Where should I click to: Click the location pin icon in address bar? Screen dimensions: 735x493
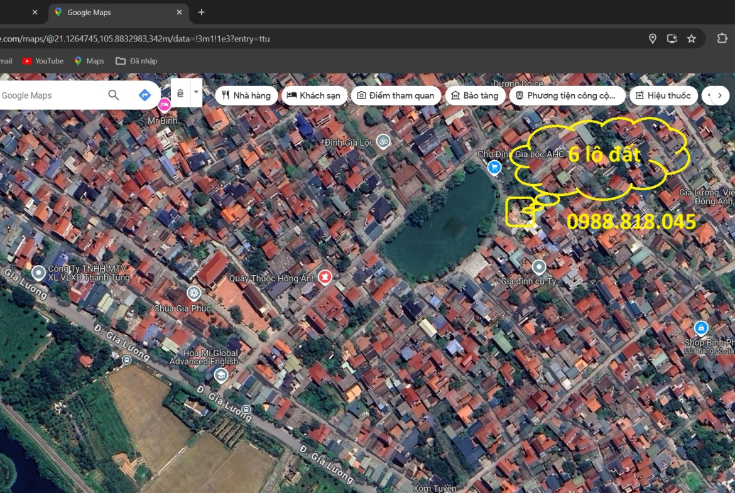[x=653, y=39]
